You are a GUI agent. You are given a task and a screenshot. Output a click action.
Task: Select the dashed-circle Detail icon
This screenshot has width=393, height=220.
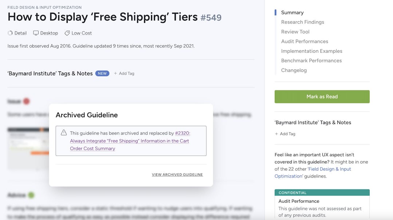10,33
